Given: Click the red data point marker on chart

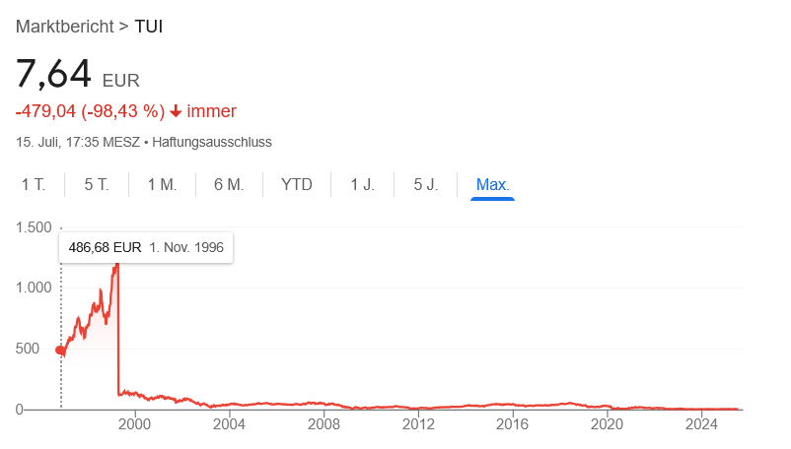Looking at the screenshot, I should point(60,350).
